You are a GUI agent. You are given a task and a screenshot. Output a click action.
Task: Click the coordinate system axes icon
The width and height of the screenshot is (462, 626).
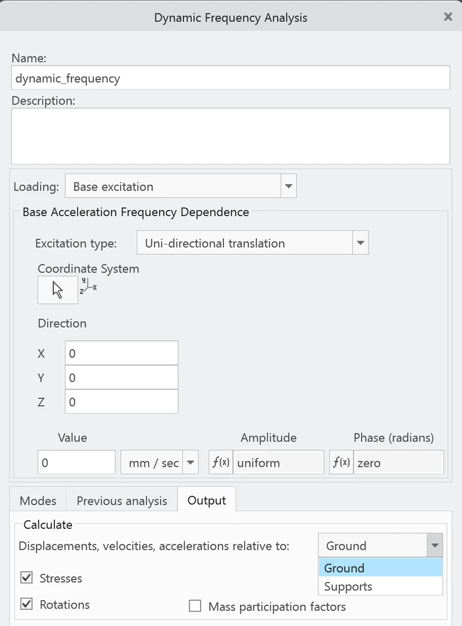click(88, 286)
